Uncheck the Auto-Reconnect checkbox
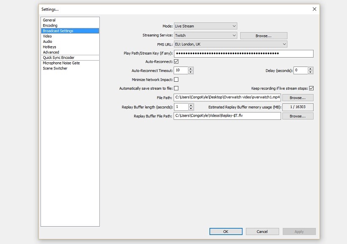The width and height of the screenshot is (347, 244). coord(176,61)
